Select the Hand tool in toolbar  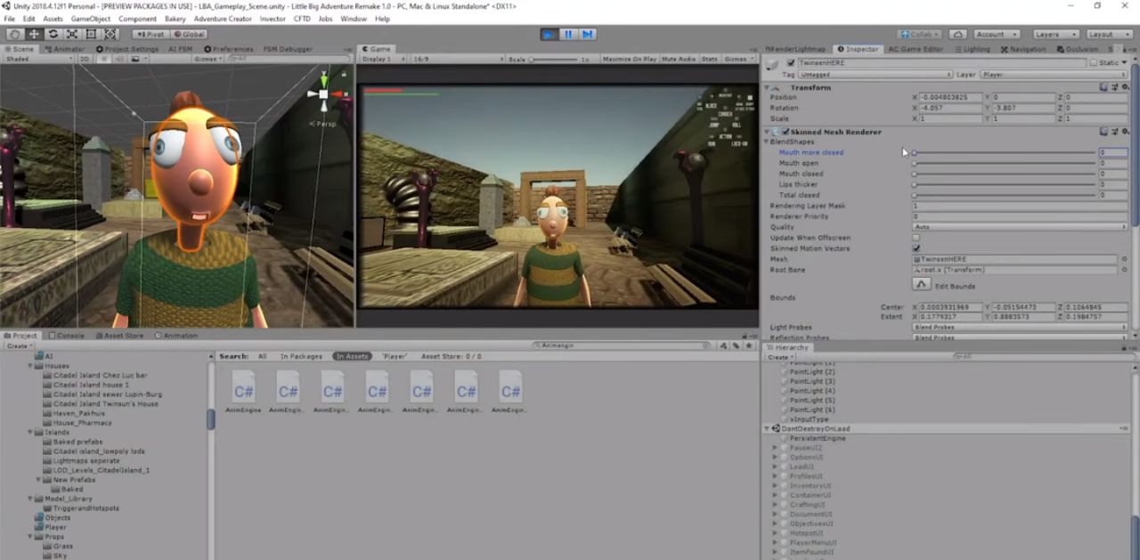14,34
